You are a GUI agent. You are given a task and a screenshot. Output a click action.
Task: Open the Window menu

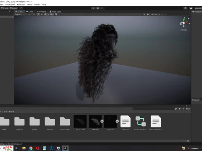click(x=37, y=5)
